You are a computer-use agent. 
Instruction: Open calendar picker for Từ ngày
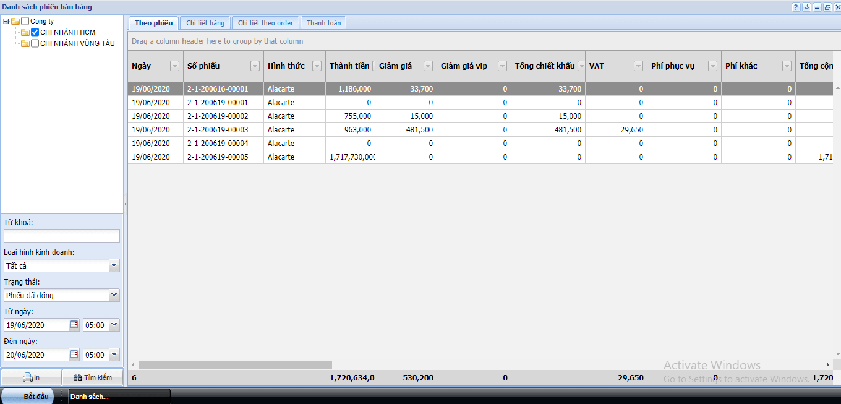[74, 325]
